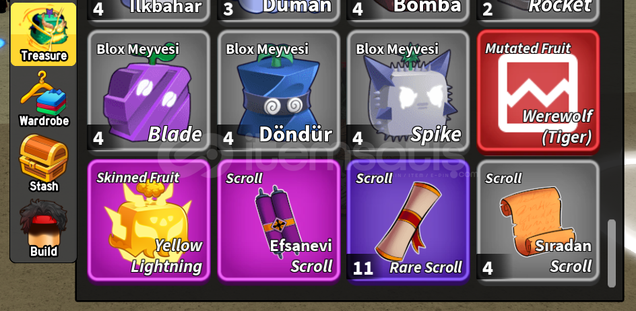Pick the Bomba fruit slot
The image size is (636, 311).
click(408, 10)
